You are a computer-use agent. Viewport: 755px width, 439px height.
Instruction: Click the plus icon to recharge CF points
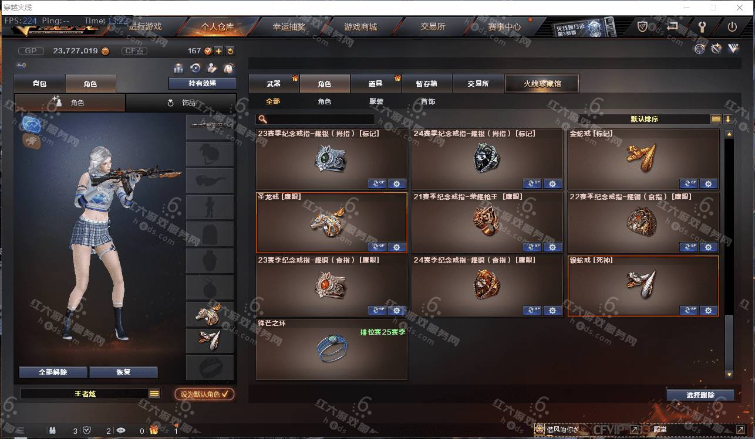tap(218, 51)
